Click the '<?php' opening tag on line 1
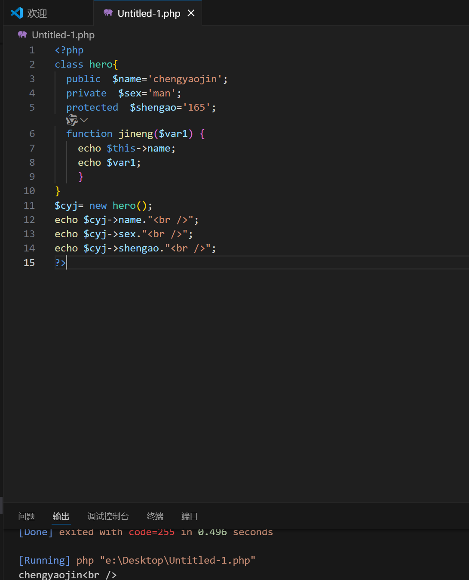Image resolution: width=469 pixels, height=580 pixels. pos(69,50)
